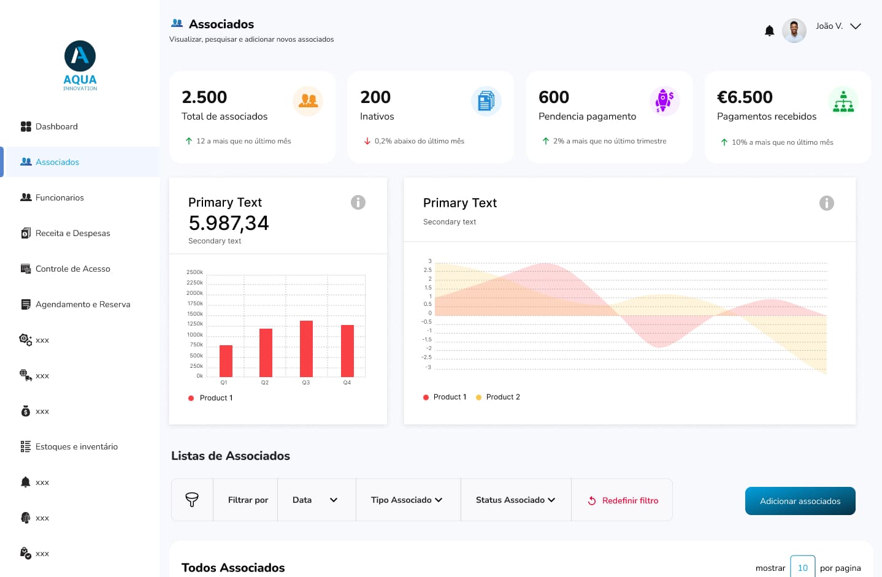Click the green Pagamentos recebidos icon
Screen dimensions: 882x577
coord(843,101)
